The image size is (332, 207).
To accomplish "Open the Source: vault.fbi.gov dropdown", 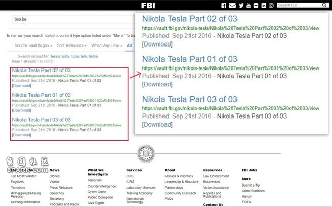I will (x=33, y=45).
